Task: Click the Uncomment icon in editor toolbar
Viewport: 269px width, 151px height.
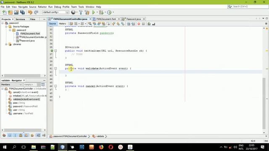Action: pos(153,24)
